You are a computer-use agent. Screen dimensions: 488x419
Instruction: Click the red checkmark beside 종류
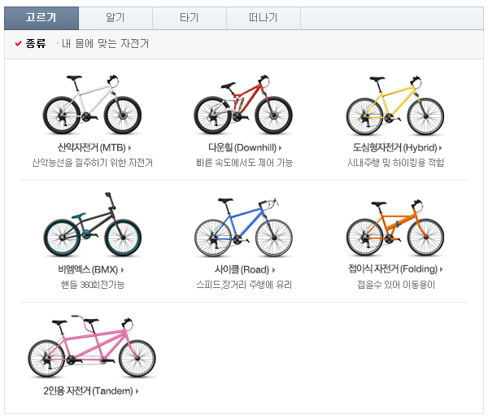click(19, 44)
